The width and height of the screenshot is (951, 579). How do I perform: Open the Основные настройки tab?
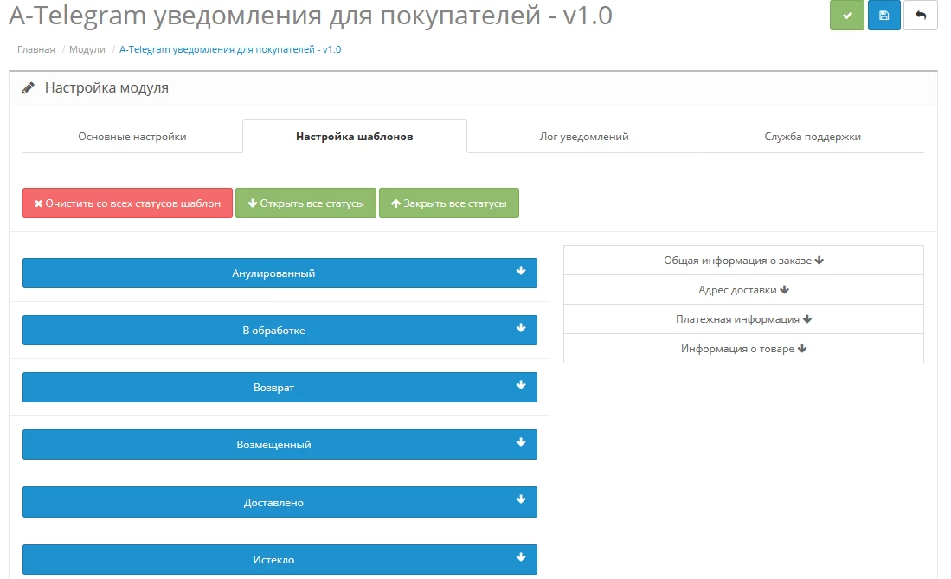[x=132, y=137]
